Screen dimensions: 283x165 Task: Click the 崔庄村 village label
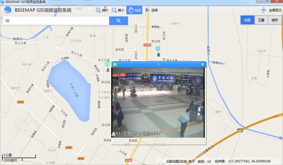(x=16, y=88)
